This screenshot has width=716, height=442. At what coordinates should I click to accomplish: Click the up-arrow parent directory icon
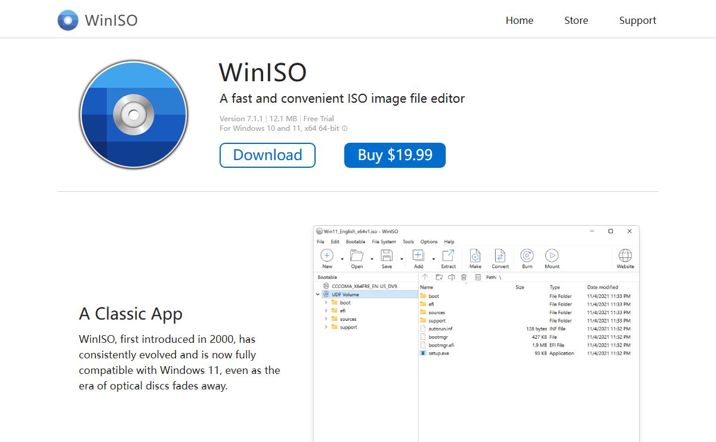click(x=425, y=277)
